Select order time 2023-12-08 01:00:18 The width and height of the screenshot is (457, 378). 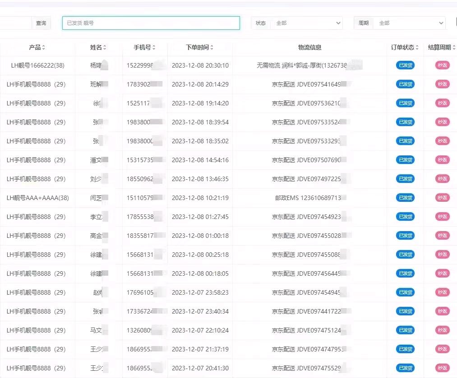point(200,236)
